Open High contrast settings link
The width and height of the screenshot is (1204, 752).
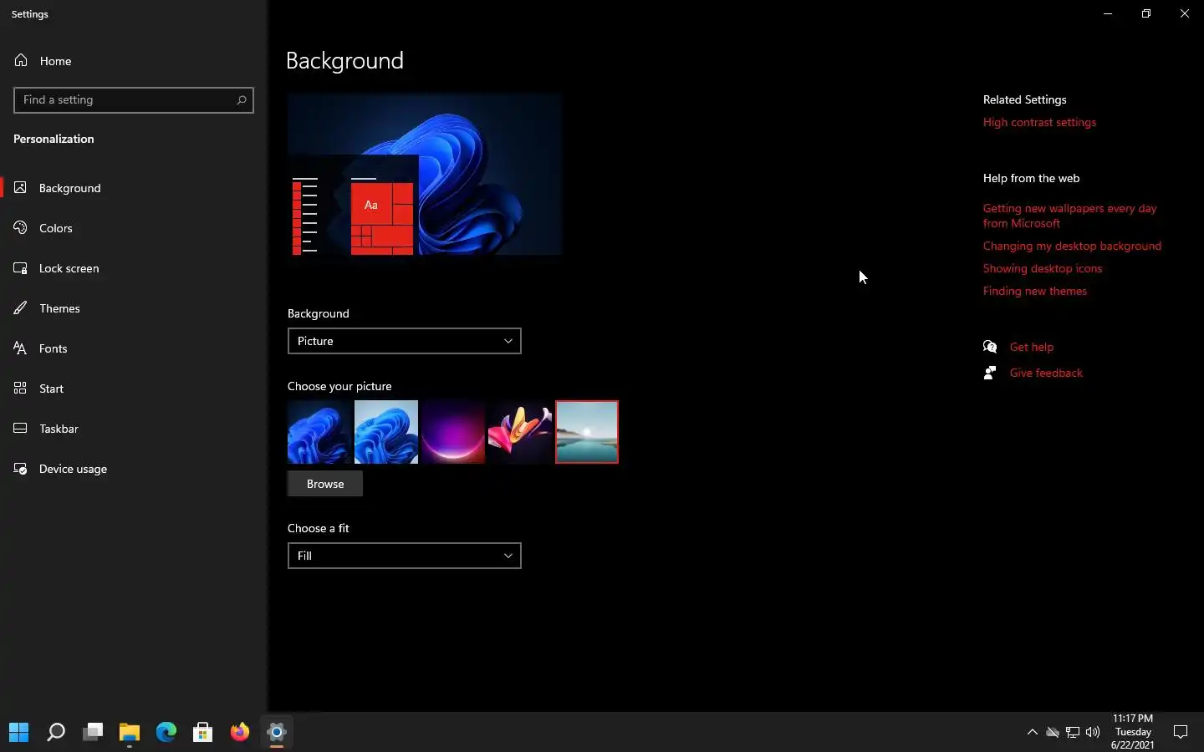click(1039, 122)
